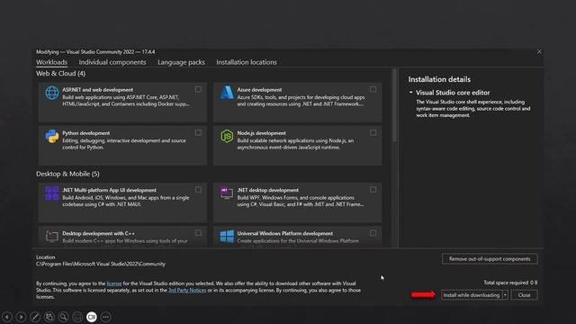The image size is (576, 324).
Task: Click the Azure development logo icon
Action: click(227, 93)
